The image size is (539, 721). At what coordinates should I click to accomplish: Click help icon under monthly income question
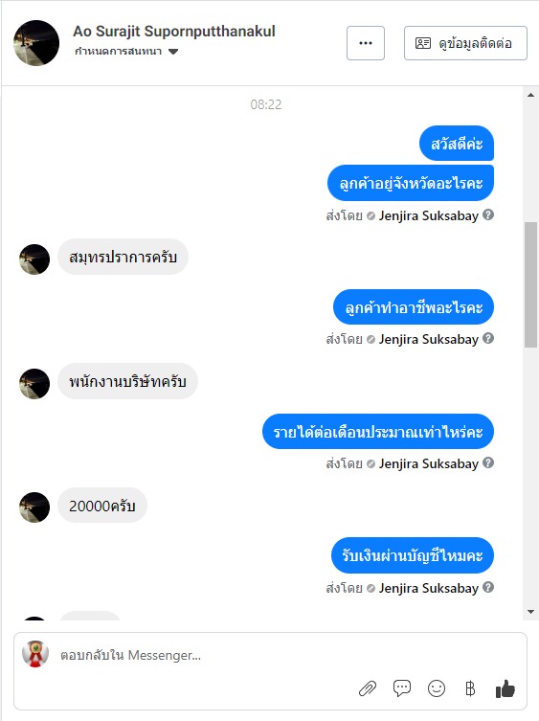tap(488, 462)
